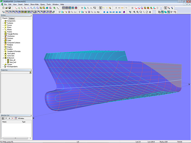Click the New file icon
The image size is (191, 143).
point(3,8)
